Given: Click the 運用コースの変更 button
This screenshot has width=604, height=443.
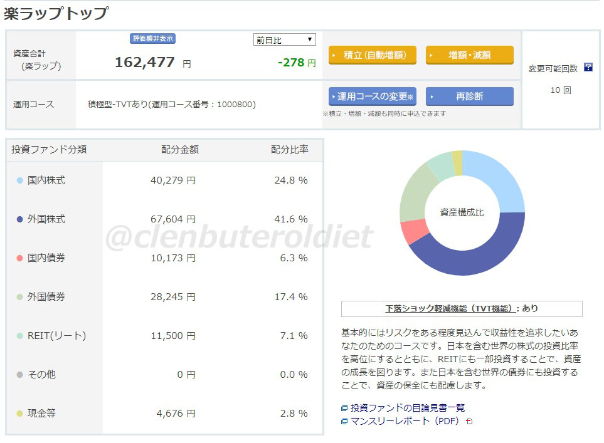Looking at the screenshot, I should [x=372, y=96].
